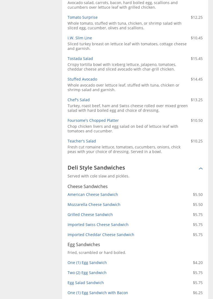
Task: Choose Egg Salad Sandwich
Action: [85, 283]
